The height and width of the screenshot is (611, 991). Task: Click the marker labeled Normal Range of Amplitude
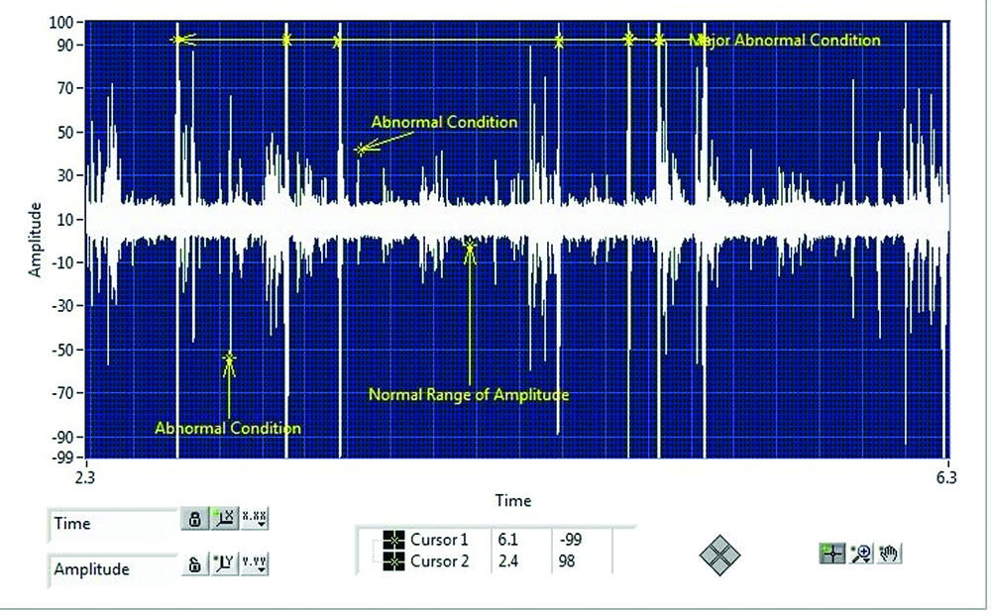click(469, 246)
